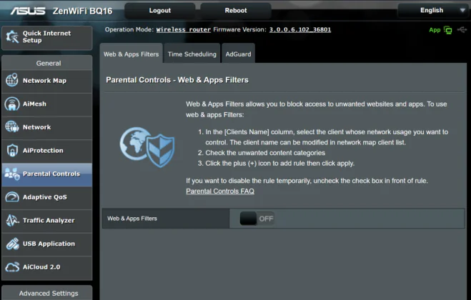Screen dimensions: 471x300
Task: Click the 'Operation Mode:' label
Action: coord(129,30)
